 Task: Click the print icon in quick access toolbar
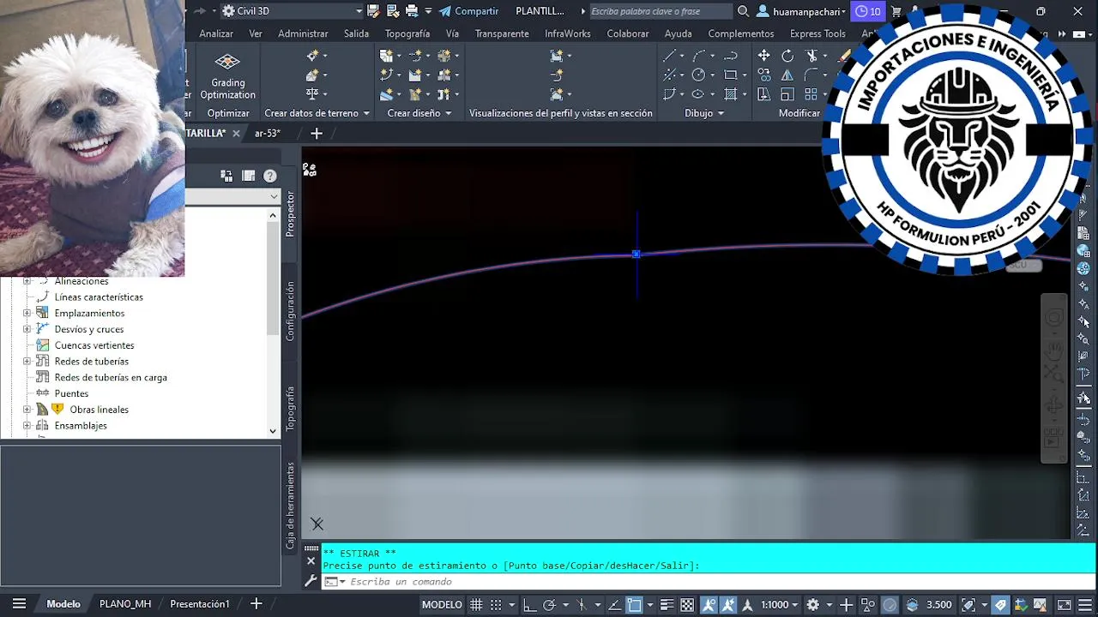[412, 11]
